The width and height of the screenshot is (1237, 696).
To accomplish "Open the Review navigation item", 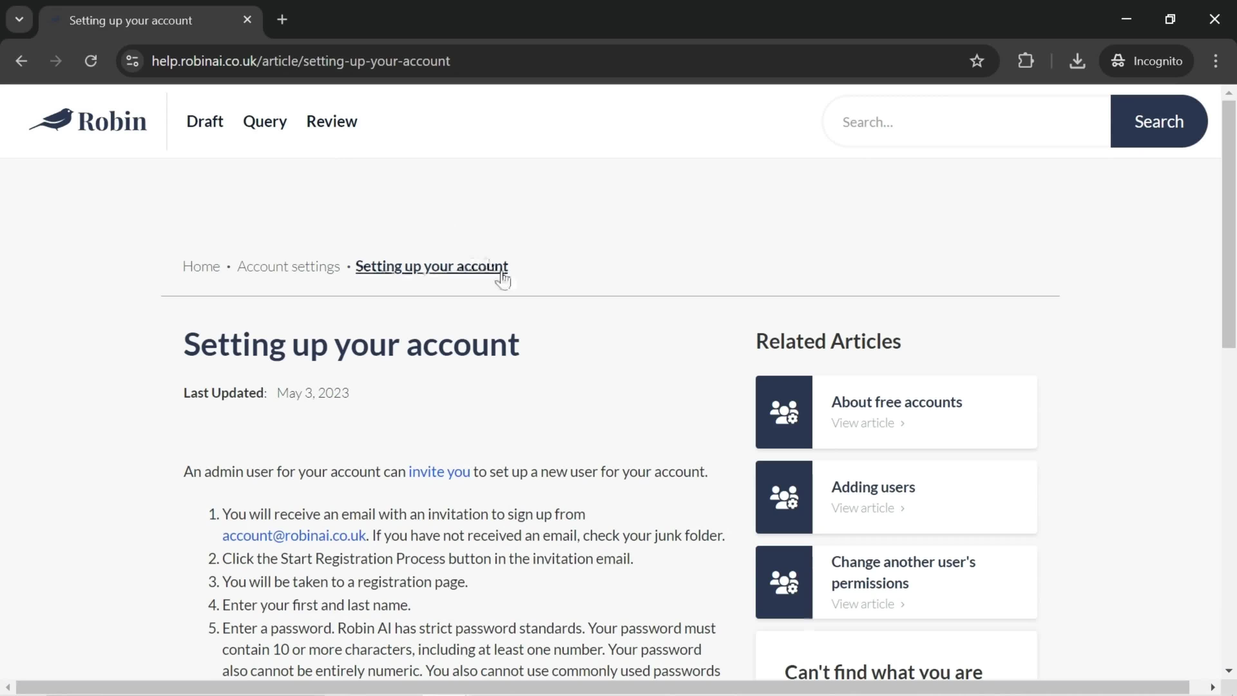I will (x=331, y=121).
